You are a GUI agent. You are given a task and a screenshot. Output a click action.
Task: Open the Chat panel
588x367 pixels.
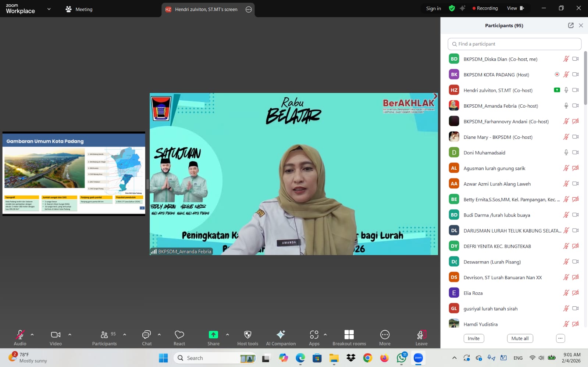tap(146, 338)
